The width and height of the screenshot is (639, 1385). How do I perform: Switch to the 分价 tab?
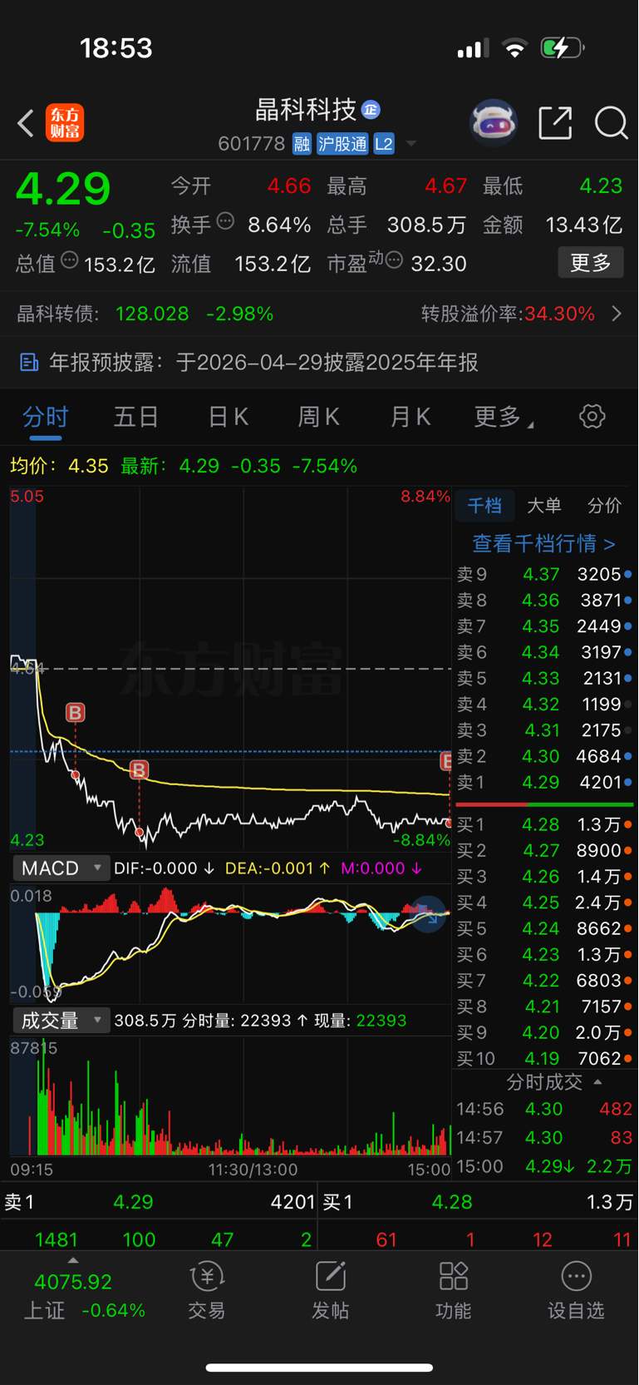point(604,506)
